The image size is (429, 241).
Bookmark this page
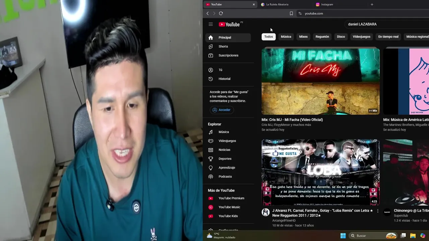pos(291,13)
